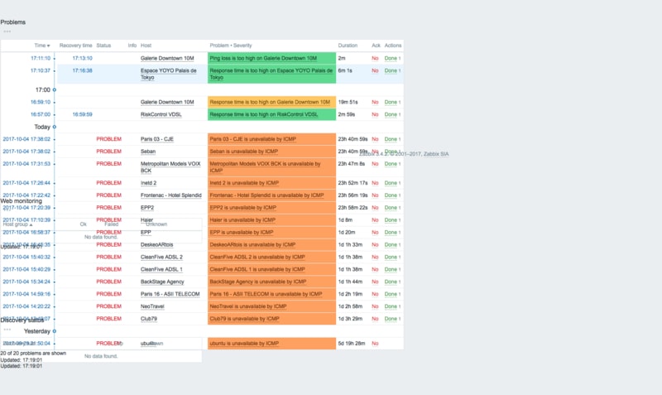Image resolution: width=662 pixels, height=395 pixels.
Task: Open host CleanFive ADSL 1
Action: click(161, 269)
